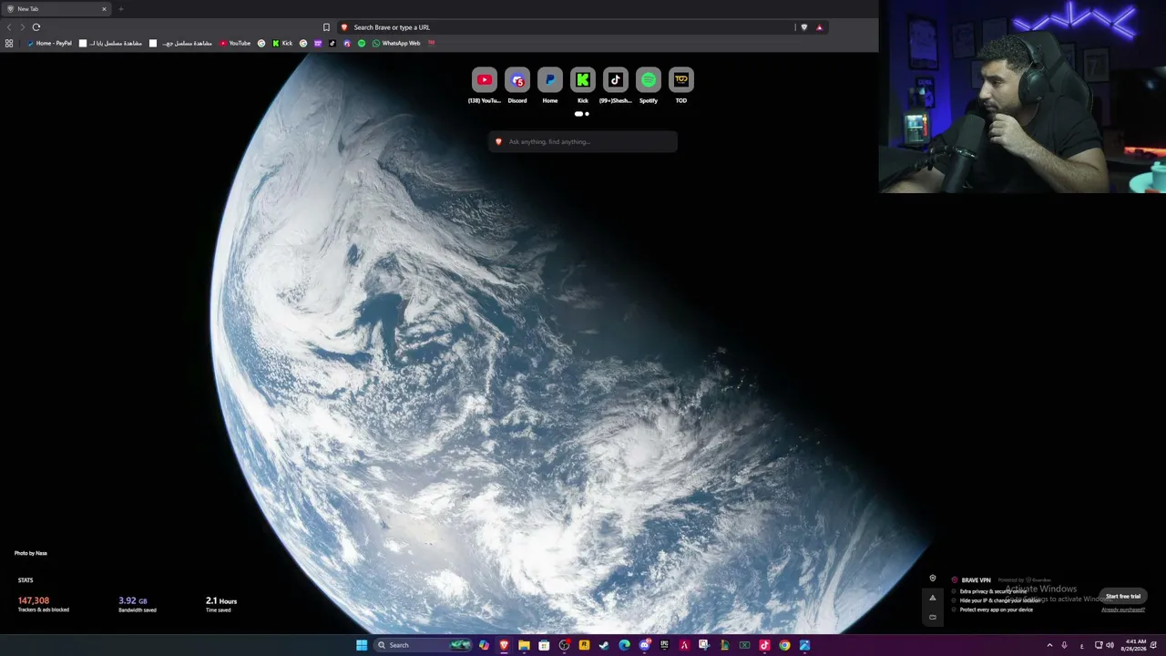
Task: Open the Discord shortcut tile
Action: click(x=517, y=80)
